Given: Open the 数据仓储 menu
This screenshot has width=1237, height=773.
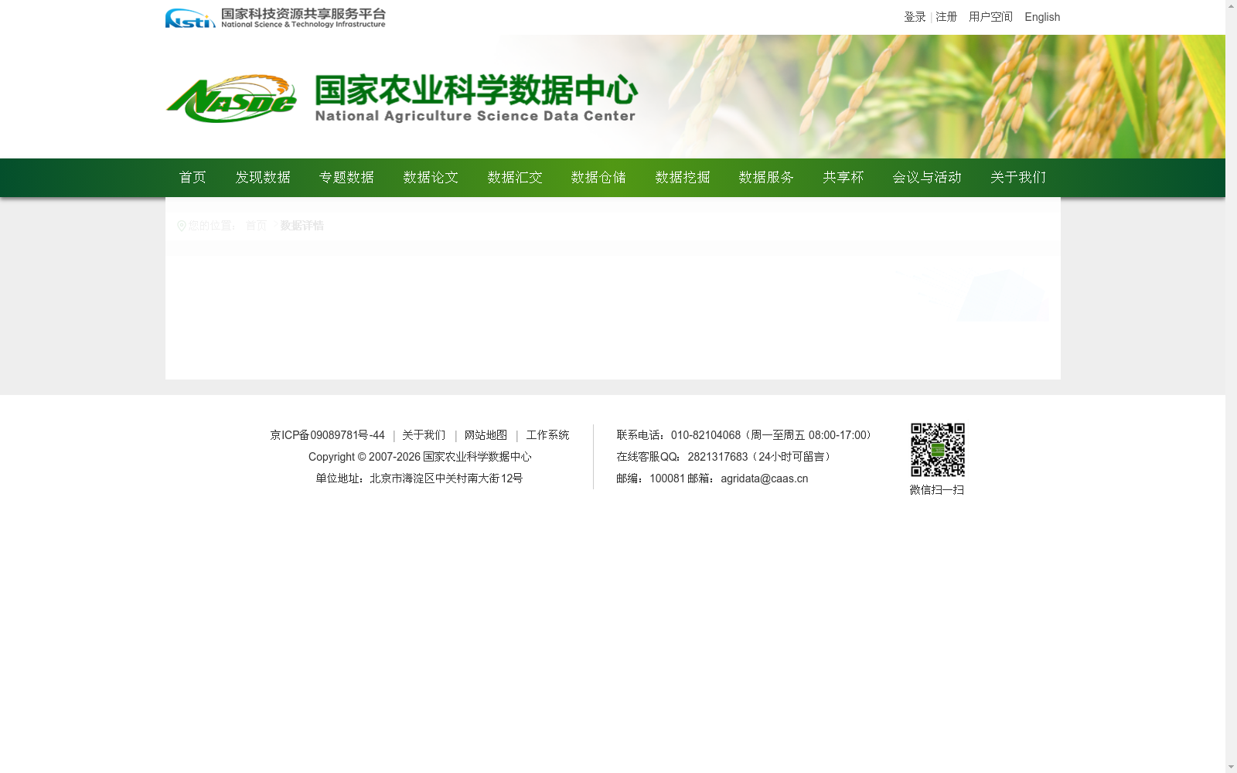Looking at the screenshot, I should point(598,178).
